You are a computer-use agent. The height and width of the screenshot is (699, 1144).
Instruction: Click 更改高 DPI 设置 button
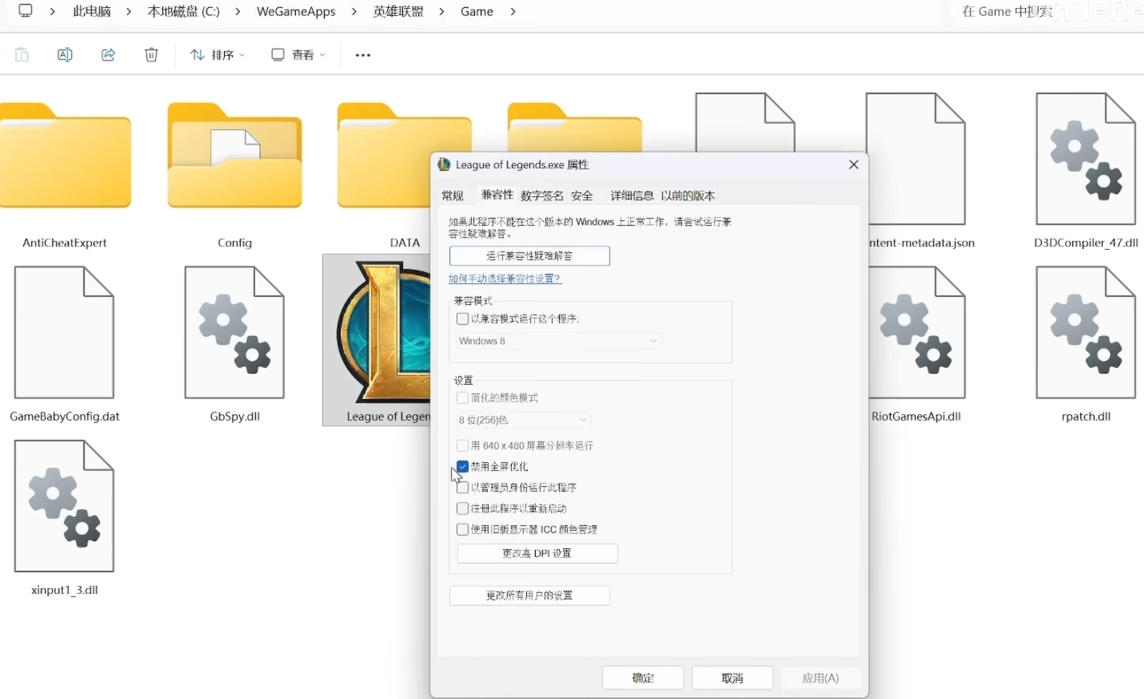point(537,553)
